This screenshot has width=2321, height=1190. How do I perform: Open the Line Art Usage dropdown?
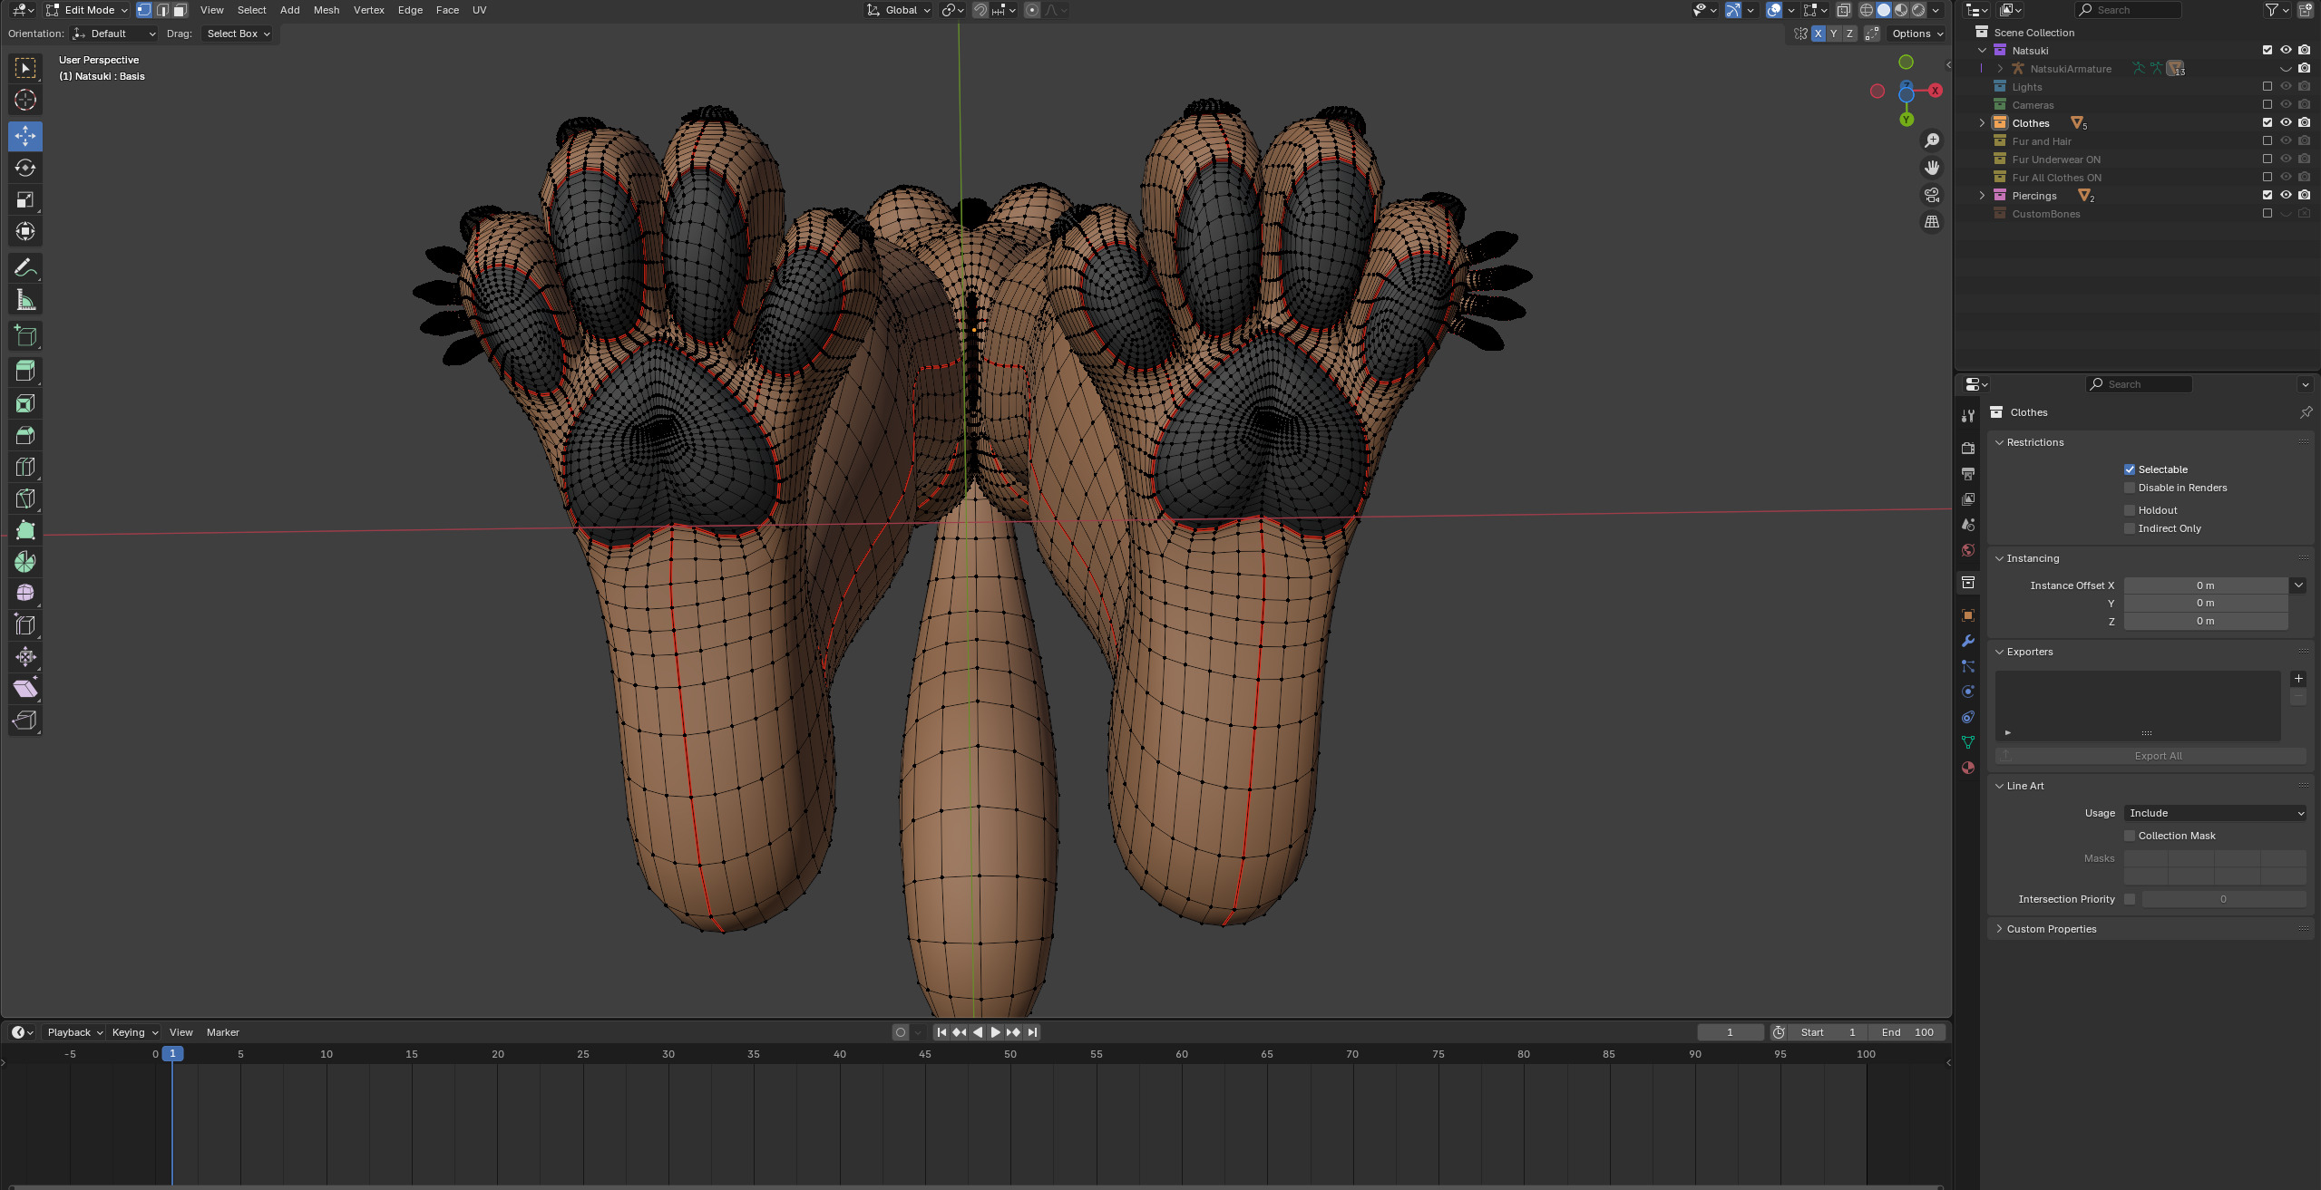click(2214, 813)
